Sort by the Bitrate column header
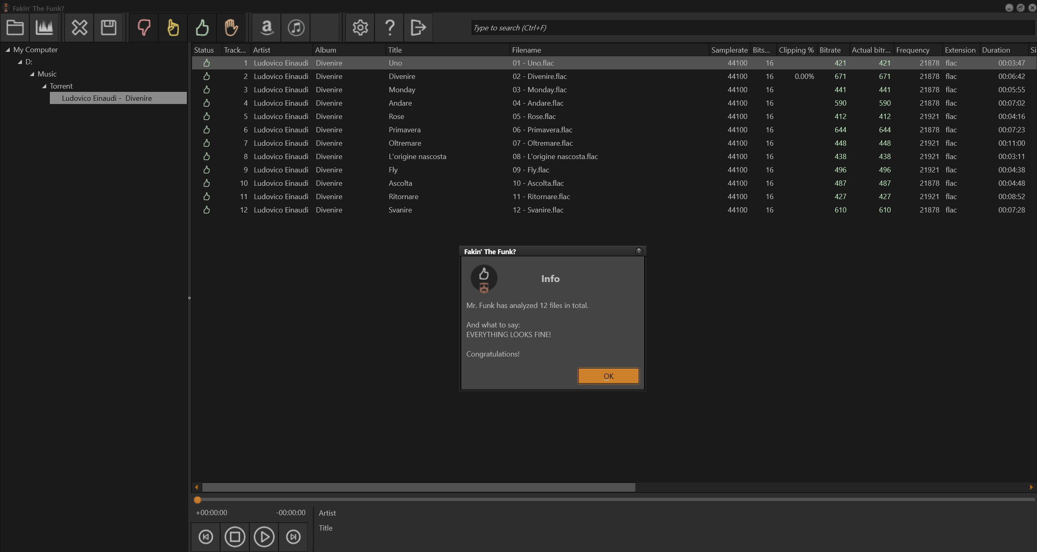Image resolution: width=1037 pixels, height=552 pixels. coord(830,50)
